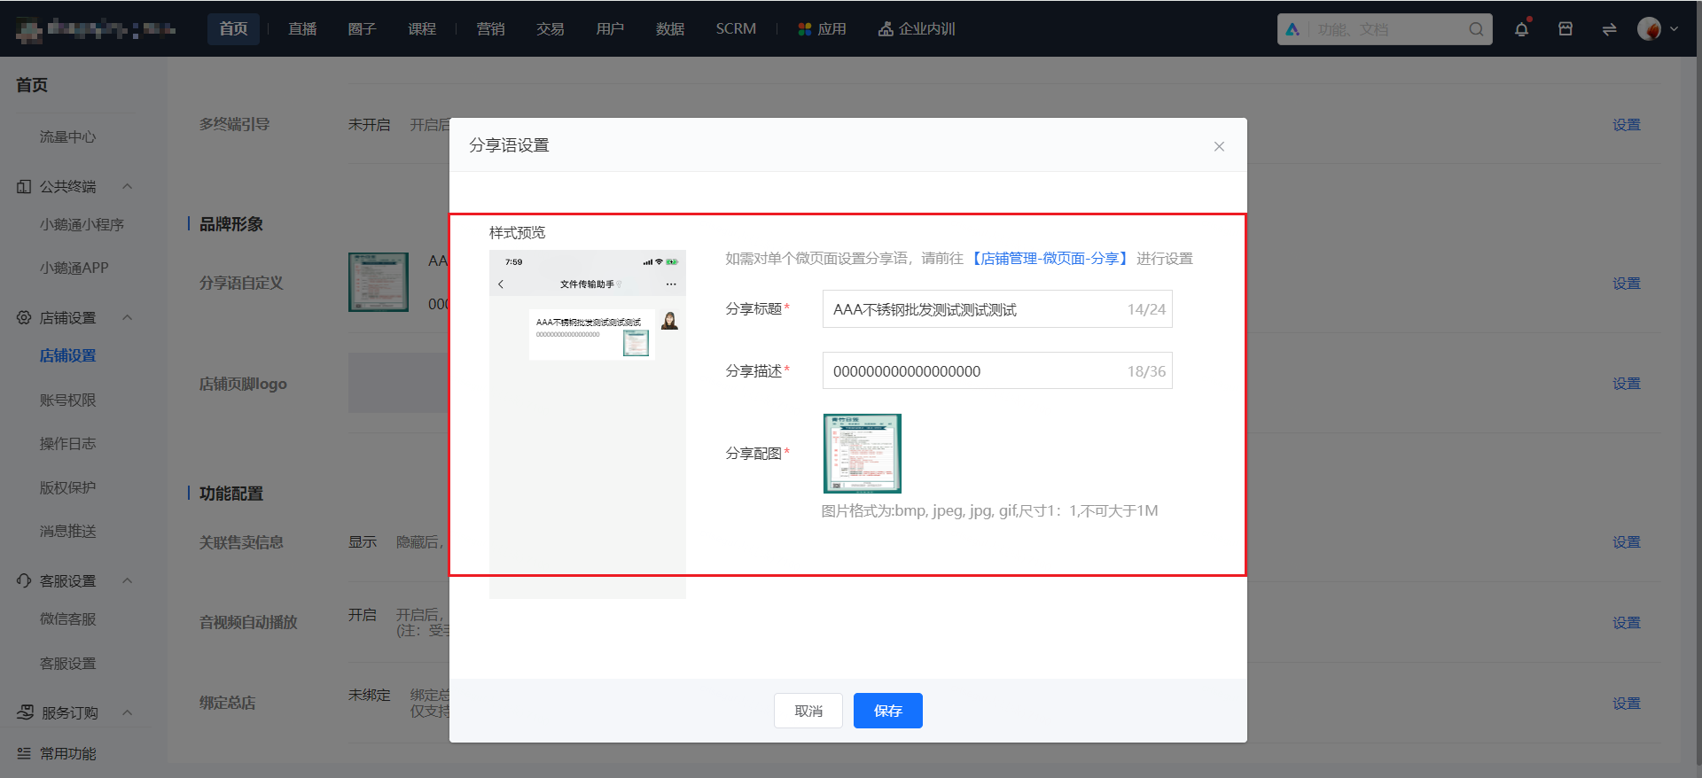1702x778 pixels.
Task: Open the 交易 top menu
Action: (x=550, y=29)
